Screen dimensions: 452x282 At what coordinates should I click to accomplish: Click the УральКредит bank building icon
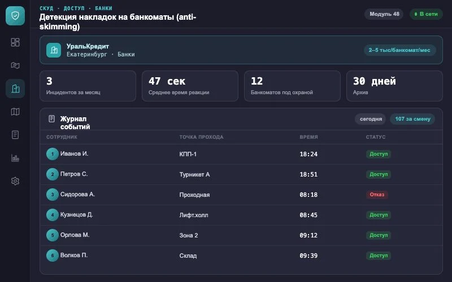54,50
